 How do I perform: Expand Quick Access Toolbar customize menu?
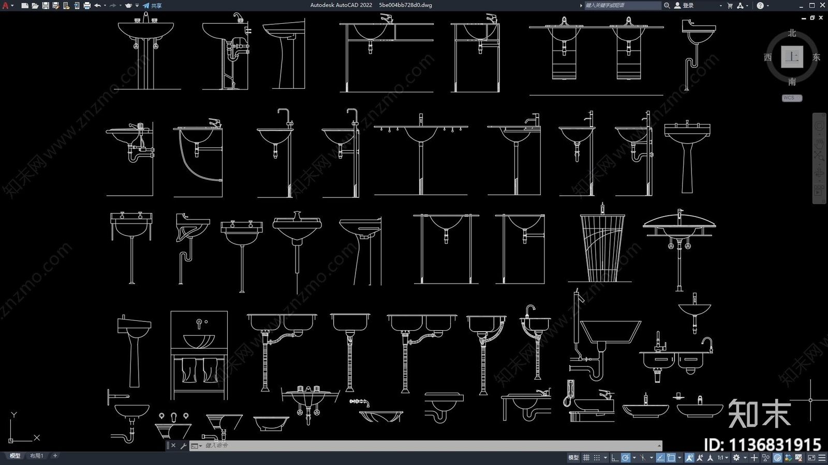[x=137, y=5]
